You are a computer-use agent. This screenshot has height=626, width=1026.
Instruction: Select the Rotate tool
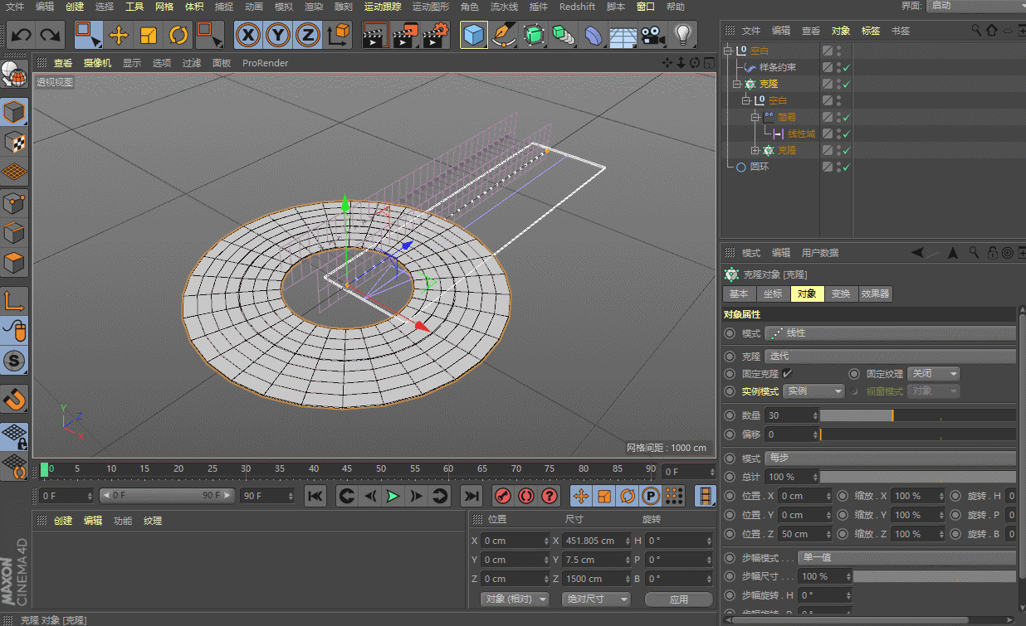tap(178, 35)
